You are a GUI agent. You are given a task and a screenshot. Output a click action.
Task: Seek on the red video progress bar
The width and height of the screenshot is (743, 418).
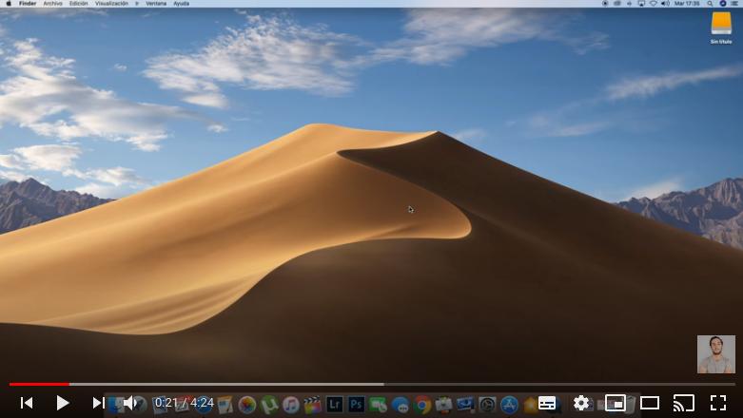tap(39, 384)
